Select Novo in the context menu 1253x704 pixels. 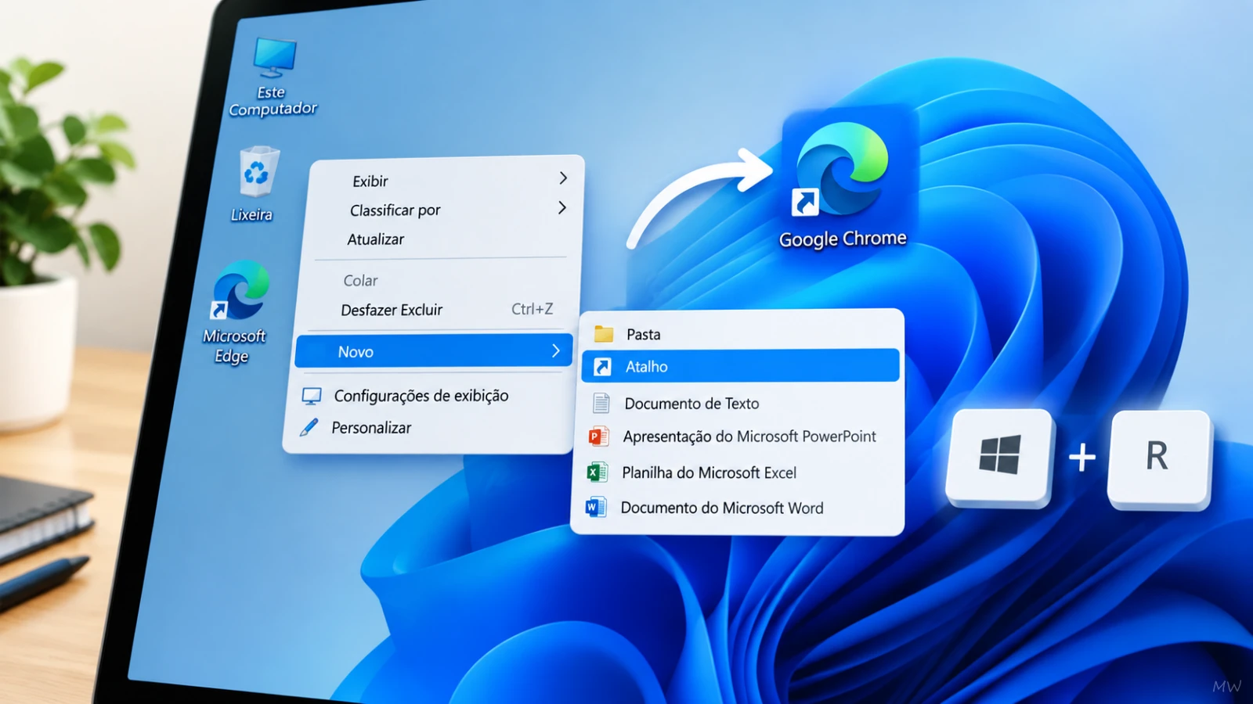[x=434, y=351]
